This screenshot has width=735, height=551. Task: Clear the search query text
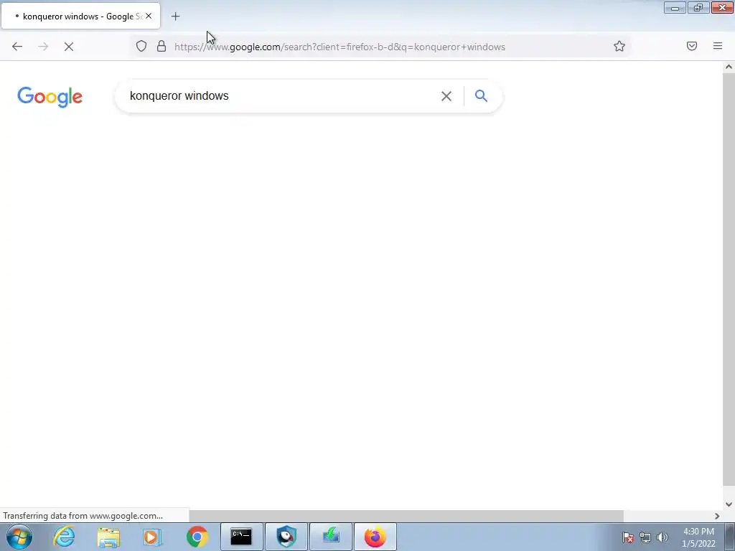446,96
